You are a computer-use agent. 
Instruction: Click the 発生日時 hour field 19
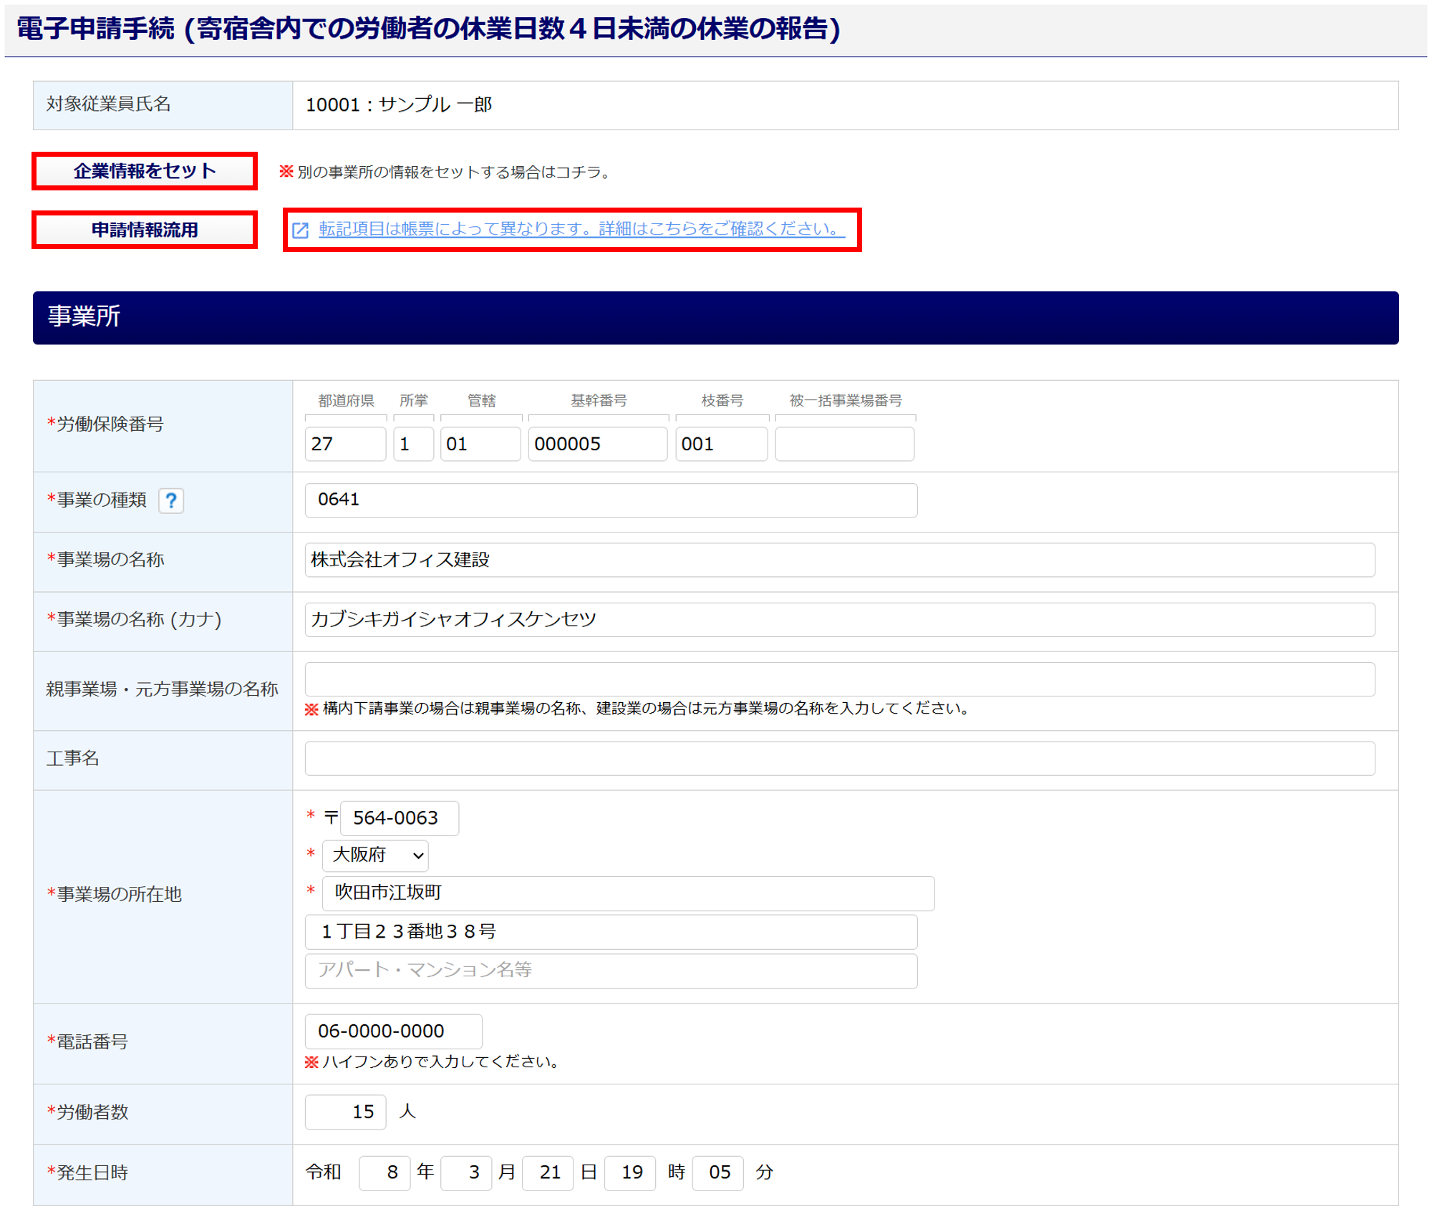point(629,1172)
